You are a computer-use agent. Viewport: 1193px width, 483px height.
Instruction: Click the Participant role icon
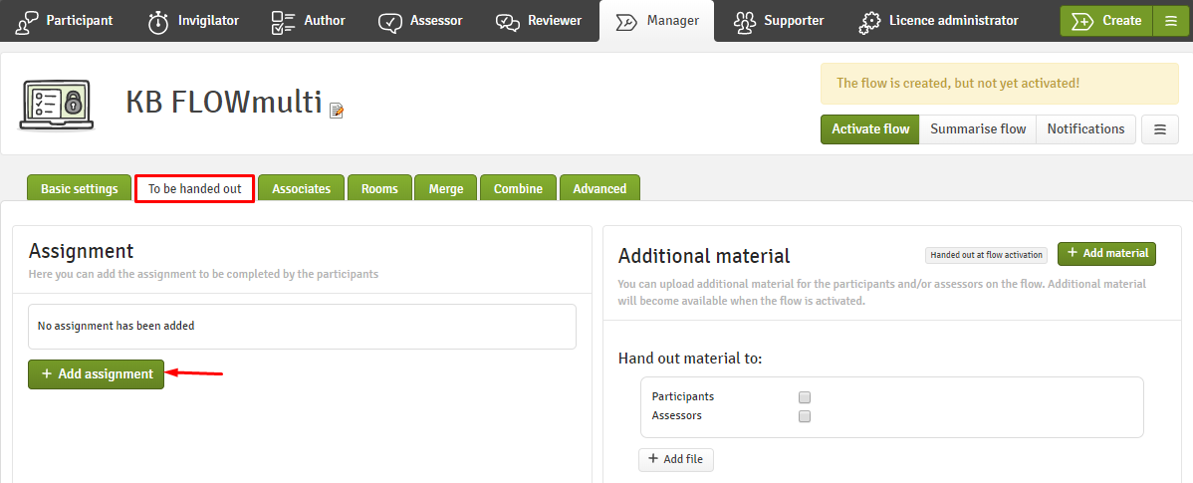[x=27, y=21]
